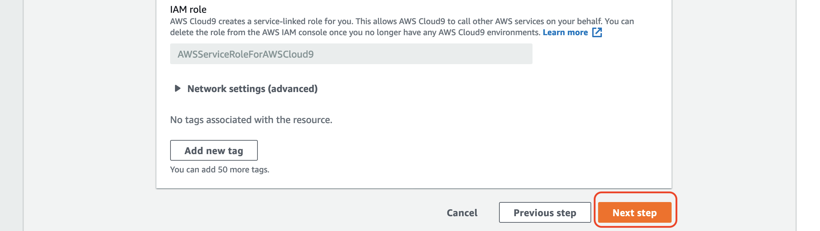Expand Network settings using the triangle arrow
Screen dimensions: 820x231
(177, 89)
